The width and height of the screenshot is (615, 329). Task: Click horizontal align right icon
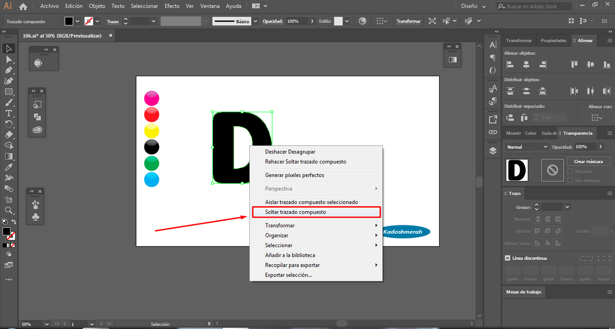(543, 64)
